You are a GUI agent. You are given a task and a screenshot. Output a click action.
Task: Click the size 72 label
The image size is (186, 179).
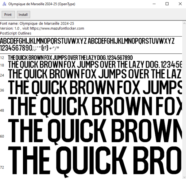(2, 168)
